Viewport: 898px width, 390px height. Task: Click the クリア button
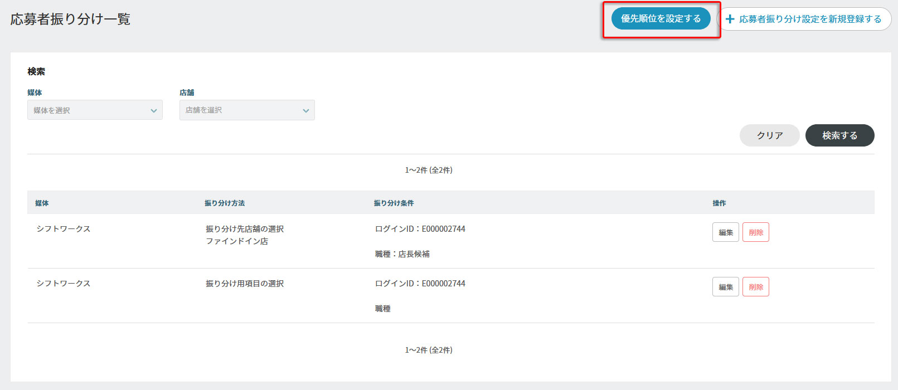pos(769,135)
